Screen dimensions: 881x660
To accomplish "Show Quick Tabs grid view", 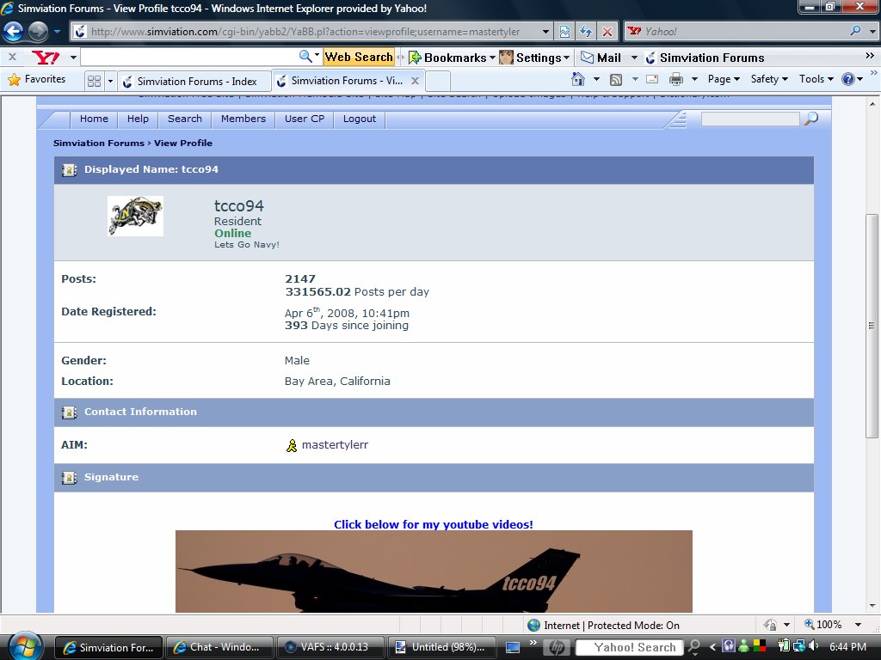I will (x=95, y=81).
